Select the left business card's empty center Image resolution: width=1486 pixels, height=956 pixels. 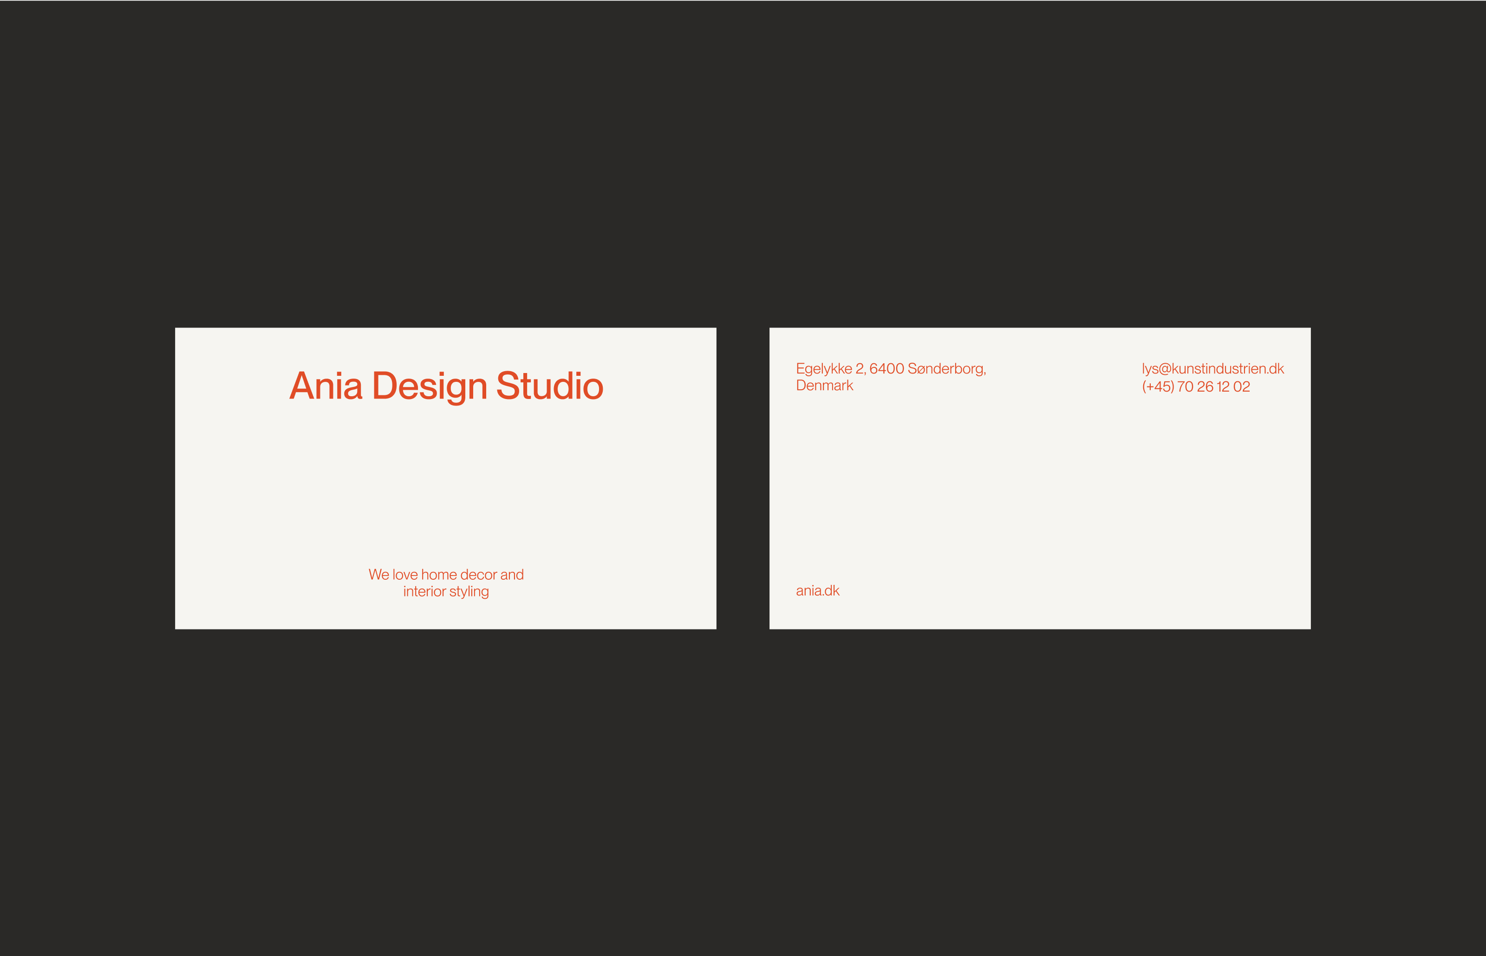446,484
